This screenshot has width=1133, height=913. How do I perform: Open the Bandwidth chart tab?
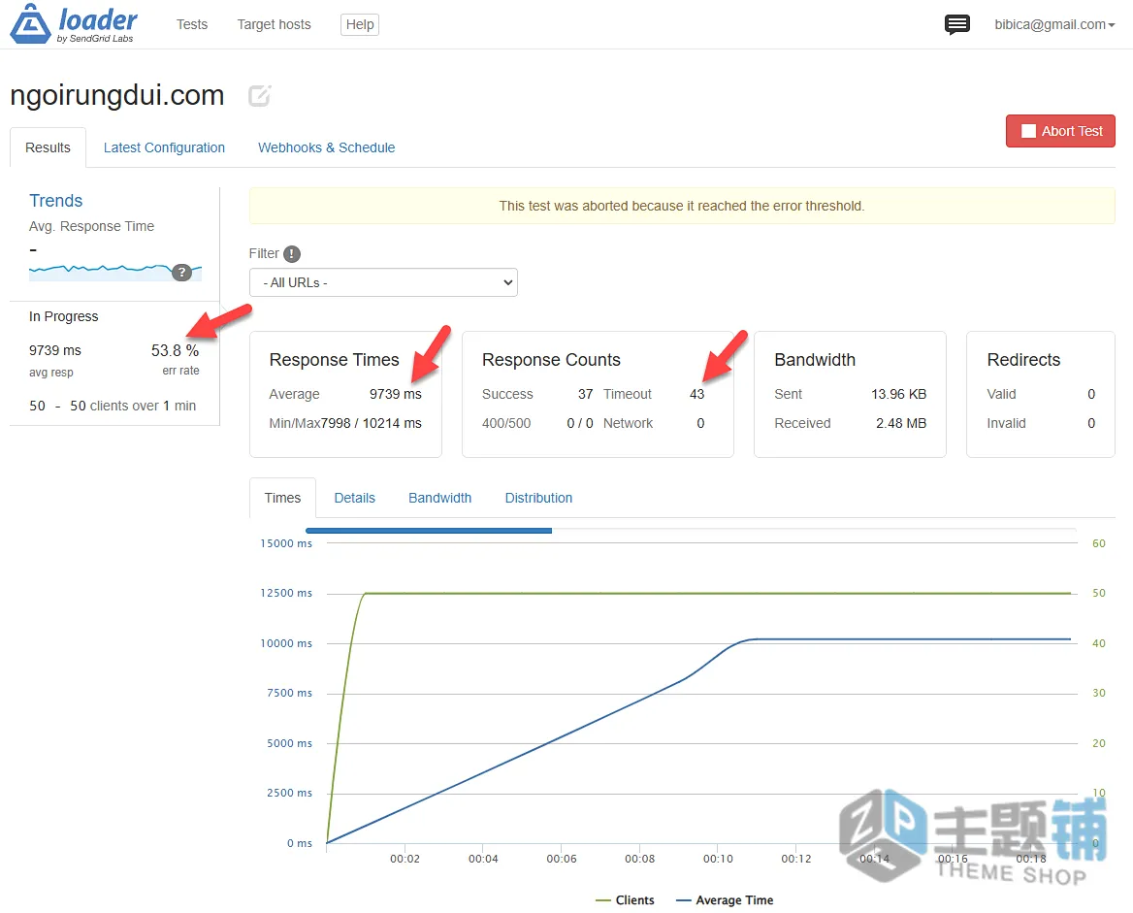point(440,498)
